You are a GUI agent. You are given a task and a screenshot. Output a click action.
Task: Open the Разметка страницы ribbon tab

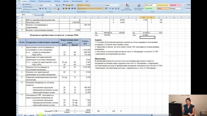pos(45,1)
